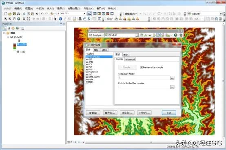
Task: Click the Undo arrow icon
Action: pyautogui.click(x=42, y=14)
